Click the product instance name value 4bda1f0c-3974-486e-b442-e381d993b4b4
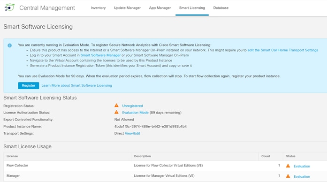Image resolution: width=327 pixels, height=182 pixels. coord(150,126)
